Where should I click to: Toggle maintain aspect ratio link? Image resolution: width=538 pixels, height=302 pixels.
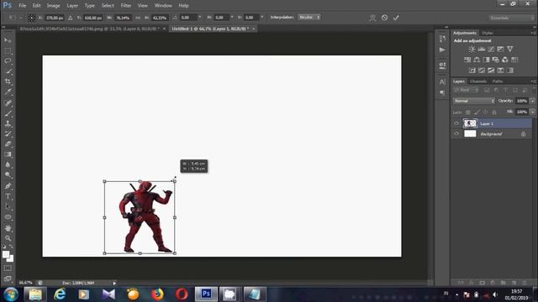click(x=138, y=18)
